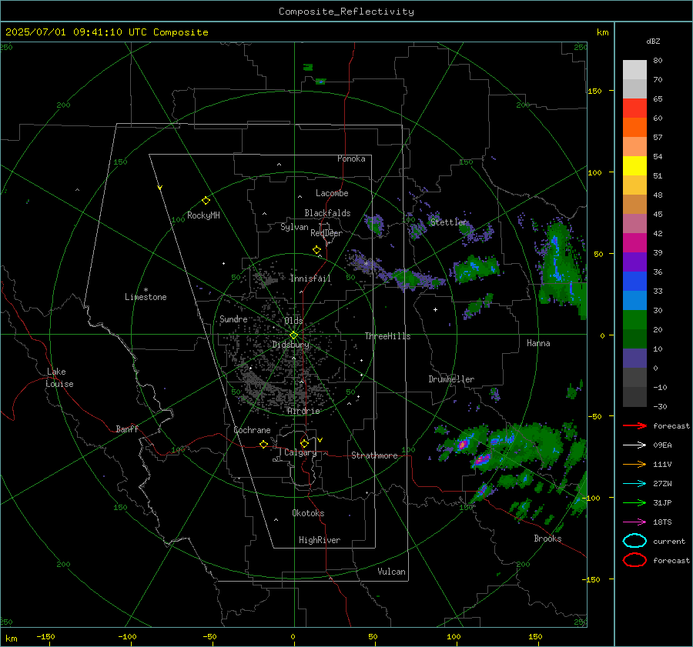Select the Stettler town label
693x647 pixels.
[449, 222]
